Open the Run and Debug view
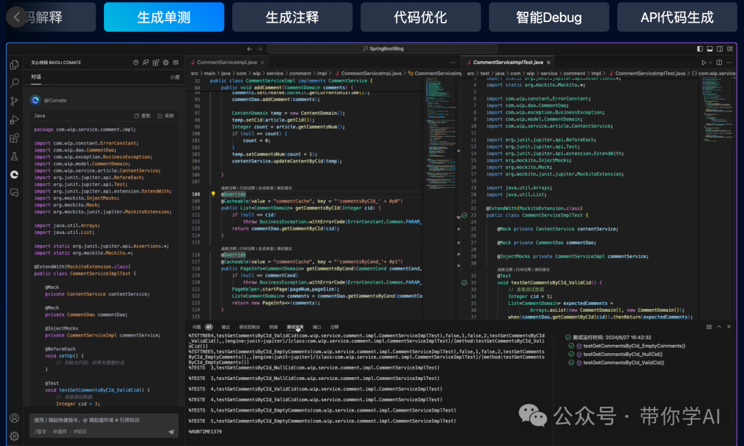Screen dimensions: 744x446 click(14, 120)
